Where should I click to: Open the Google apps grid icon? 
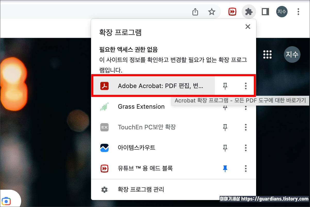[267, 54]
